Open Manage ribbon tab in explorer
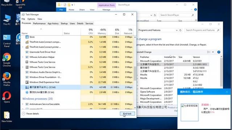 pos(106,10)
